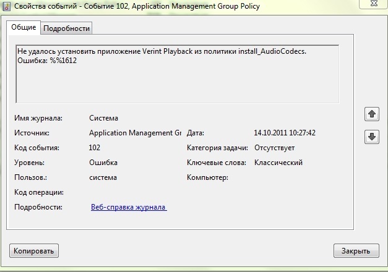Select the Общие tab
Image resolution: width=388 pixels, height=272 pixels.
pos(24,27)
